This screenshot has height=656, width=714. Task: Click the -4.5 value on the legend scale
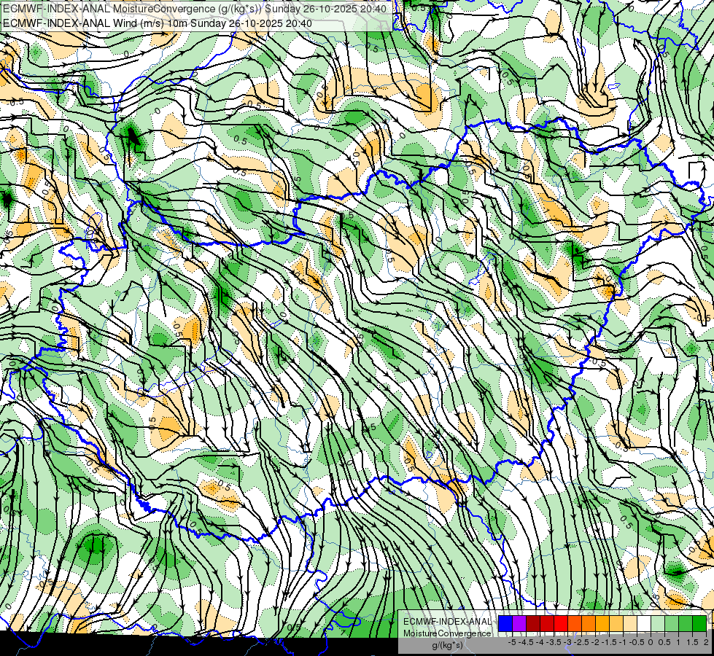(526, 642)
